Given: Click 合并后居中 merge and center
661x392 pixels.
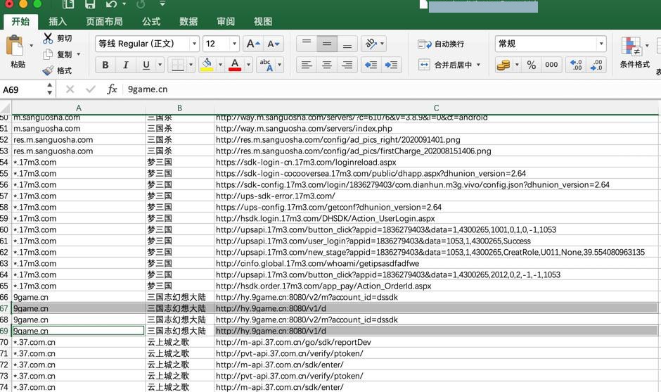Looking at the screenshot, I should [x=444, y=65].
